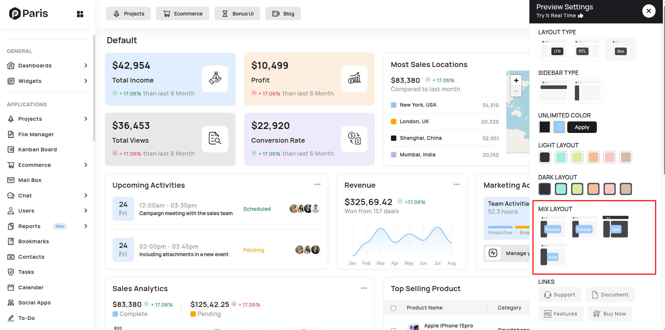Click the Conversion Rate icon
The width and height of the screenshot is (665, 330).
point(354,139)
